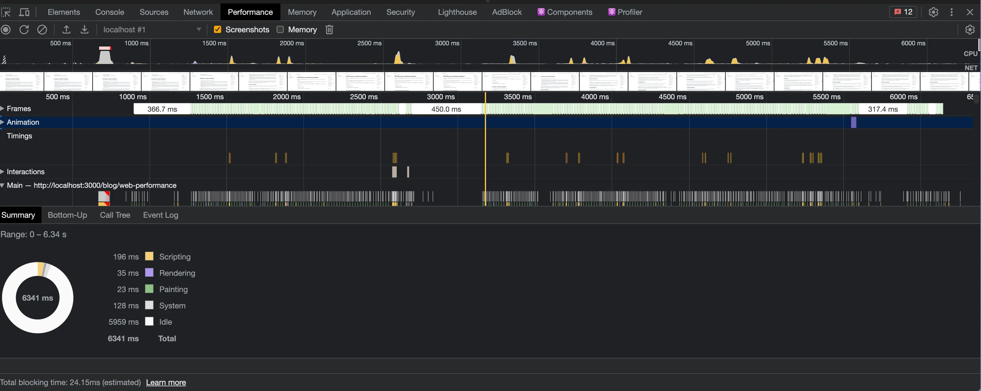
Task: Click the purple Animation event block
Action: pos(853,122)
